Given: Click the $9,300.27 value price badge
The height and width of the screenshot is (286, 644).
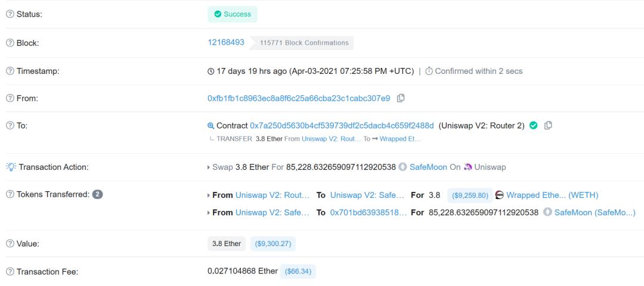Looking at the screenshot, I should [x=275, y=244].
